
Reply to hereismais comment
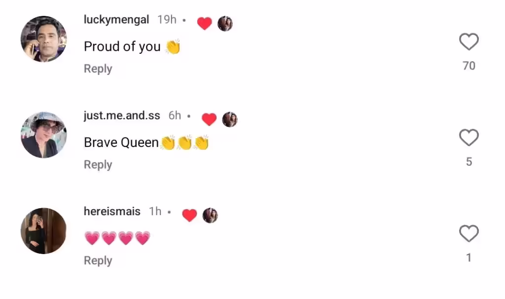coord(98,261)
